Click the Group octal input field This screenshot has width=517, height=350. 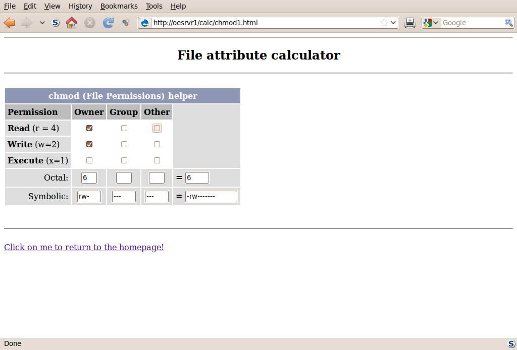click(124, 178)
